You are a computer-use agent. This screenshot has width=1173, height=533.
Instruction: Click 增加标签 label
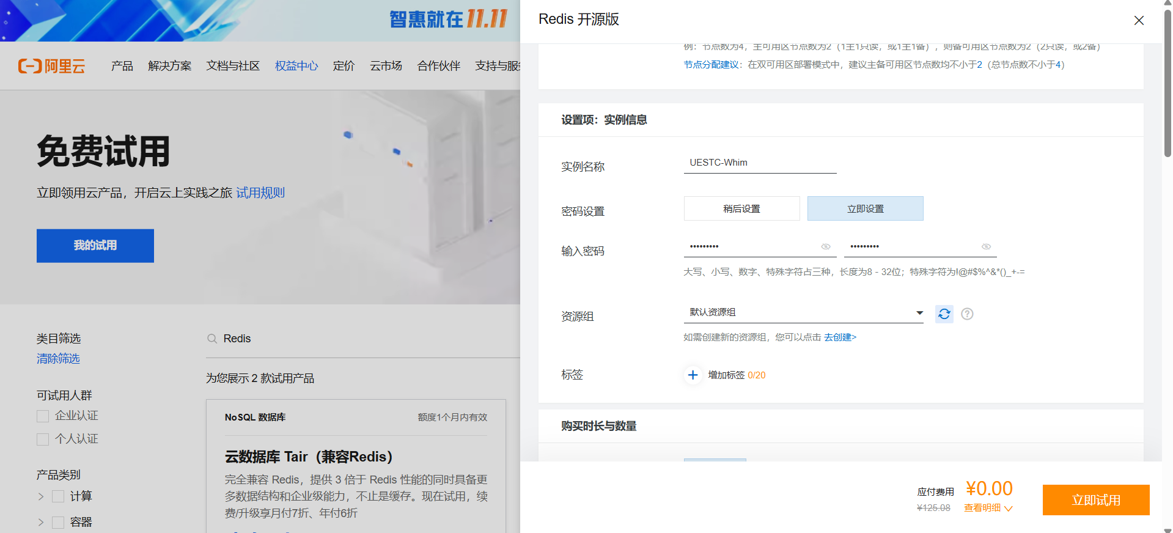tap(726, 375)
